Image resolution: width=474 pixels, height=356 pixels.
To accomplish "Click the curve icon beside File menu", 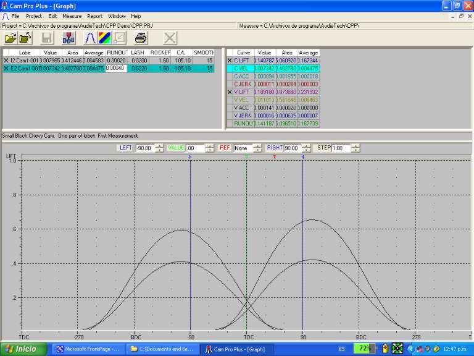I will (5, 16).
